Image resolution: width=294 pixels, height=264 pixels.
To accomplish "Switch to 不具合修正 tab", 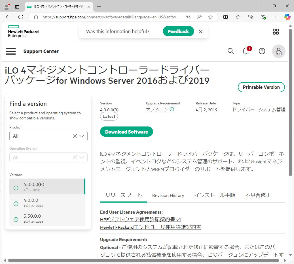I will pos(258,195).
